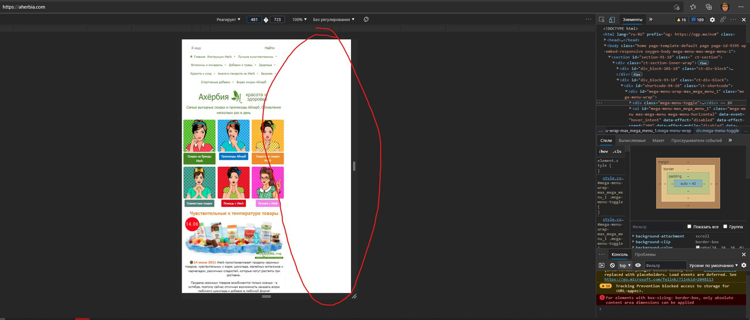Open browser Collections icon
The height and width of the screenshot is (320, 750).
(x=708, y=7)
